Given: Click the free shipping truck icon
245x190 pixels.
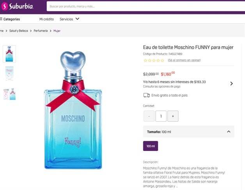Looking at the screenshot, I should (147, 95).
